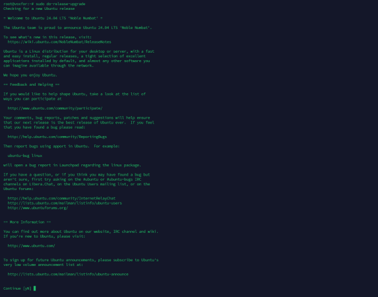Click the 'We hope you enjoy Ubuntu' line

point(30,75)
